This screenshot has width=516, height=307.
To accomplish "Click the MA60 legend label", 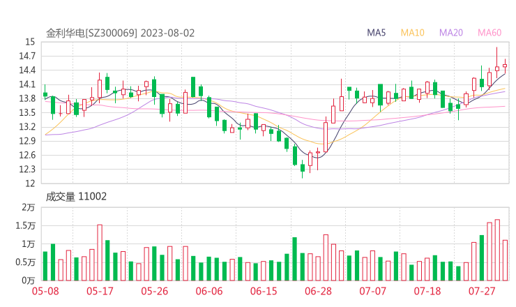I will [x=490, y=33].
